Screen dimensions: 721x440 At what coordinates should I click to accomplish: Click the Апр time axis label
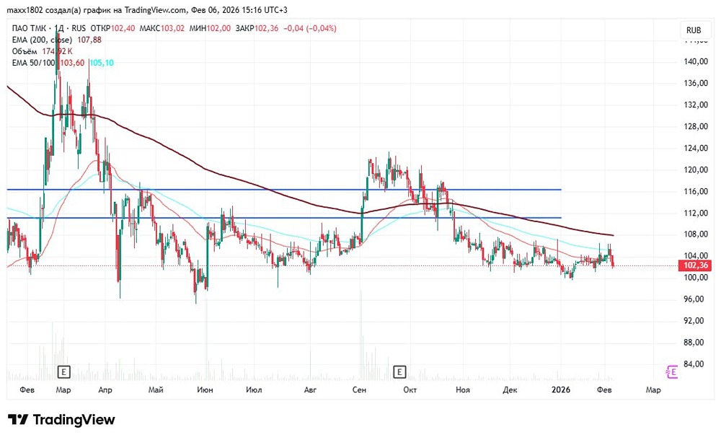[105, 390]
